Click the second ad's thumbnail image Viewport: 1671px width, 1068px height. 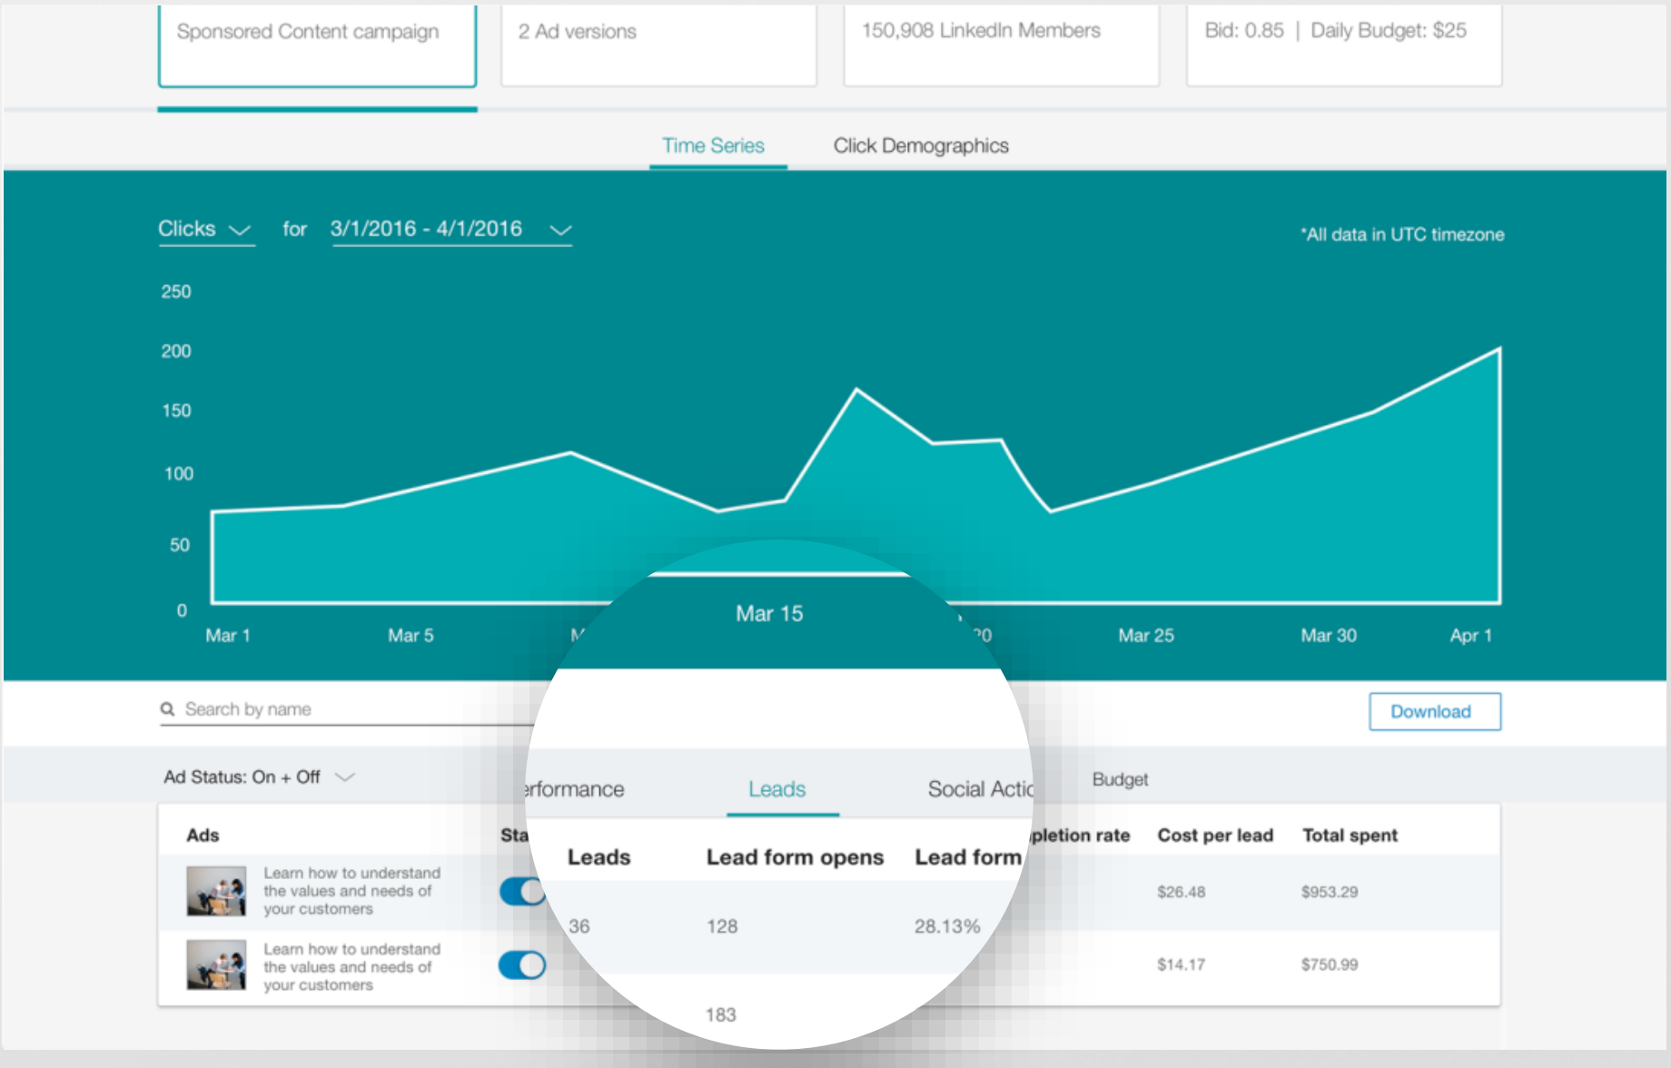point(216,964)
